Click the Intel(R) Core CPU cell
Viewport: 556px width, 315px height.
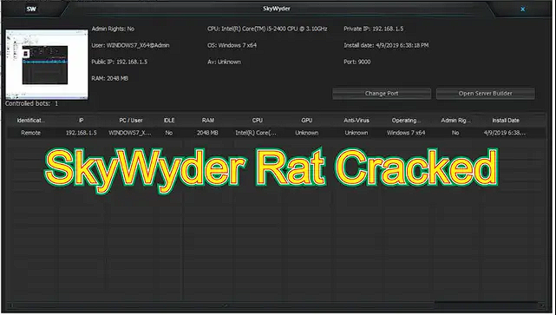(x=256, y=133)
